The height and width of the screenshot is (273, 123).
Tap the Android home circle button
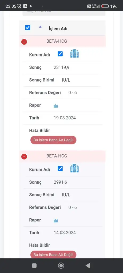(x=61, y=266)
